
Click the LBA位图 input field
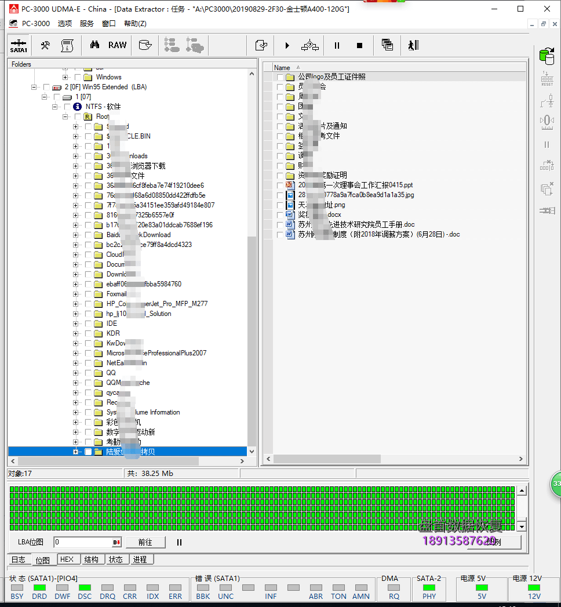(82, 543)
